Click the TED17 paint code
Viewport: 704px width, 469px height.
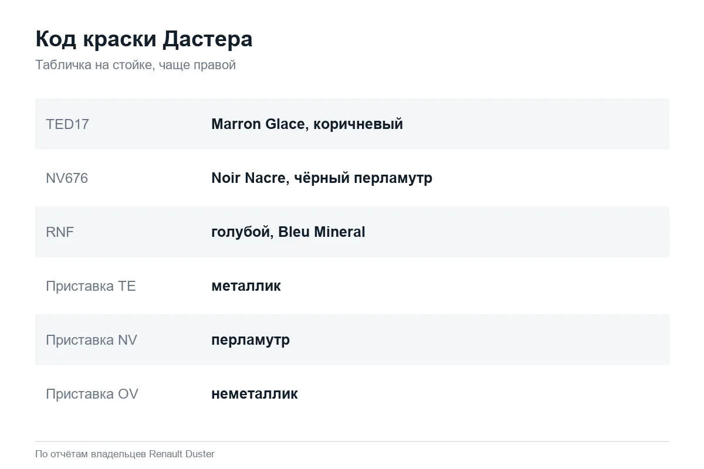(x=67, y=124)
